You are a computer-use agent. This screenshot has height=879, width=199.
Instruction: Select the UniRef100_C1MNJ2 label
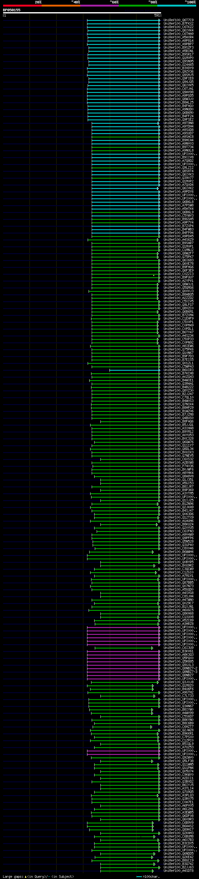click(x=178, y=250)
